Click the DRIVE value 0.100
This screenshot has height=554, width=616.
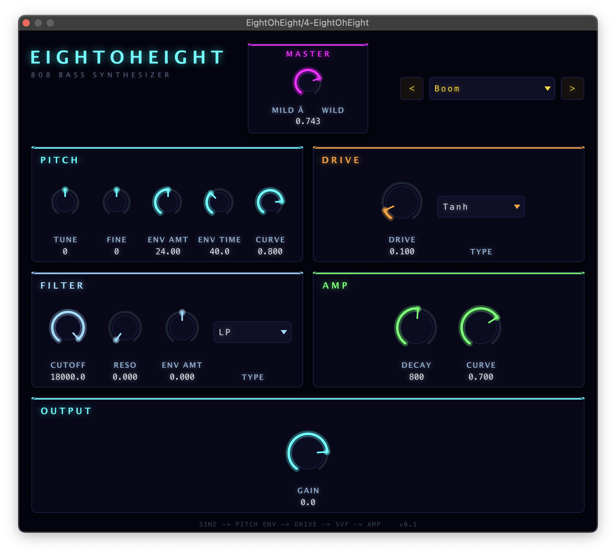(402, 251)
